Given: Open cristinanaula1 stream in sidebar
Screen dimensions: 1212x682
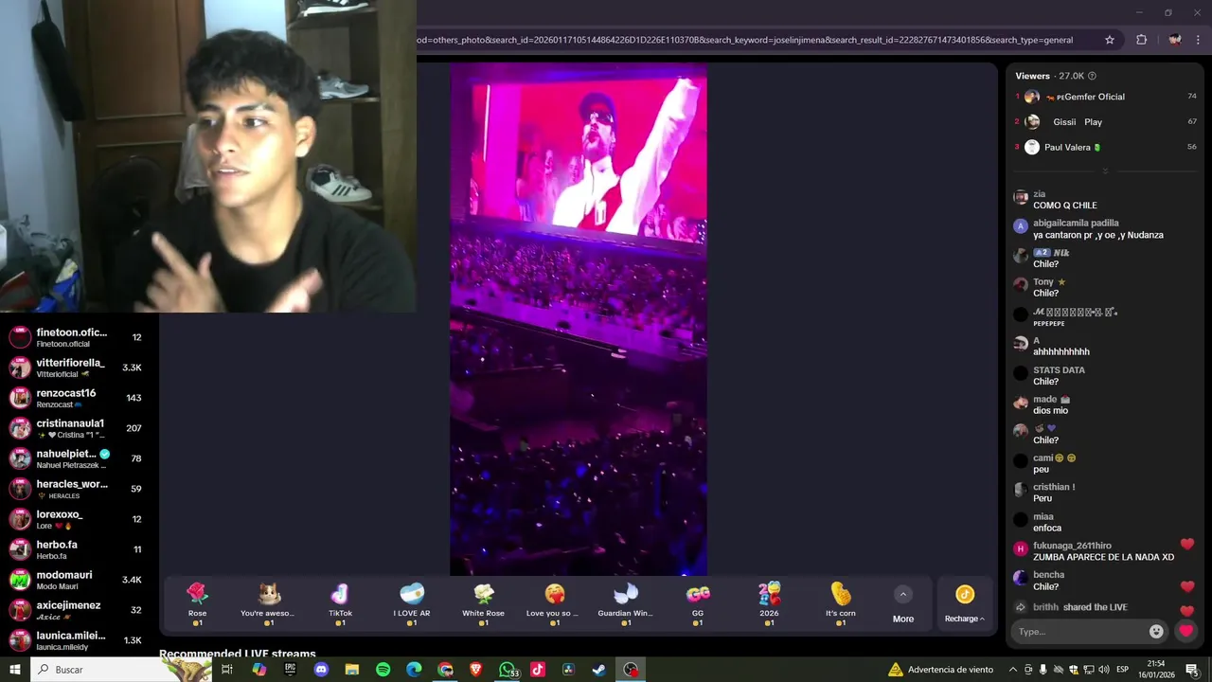Looking at the screenshot, I should (76, 428).
